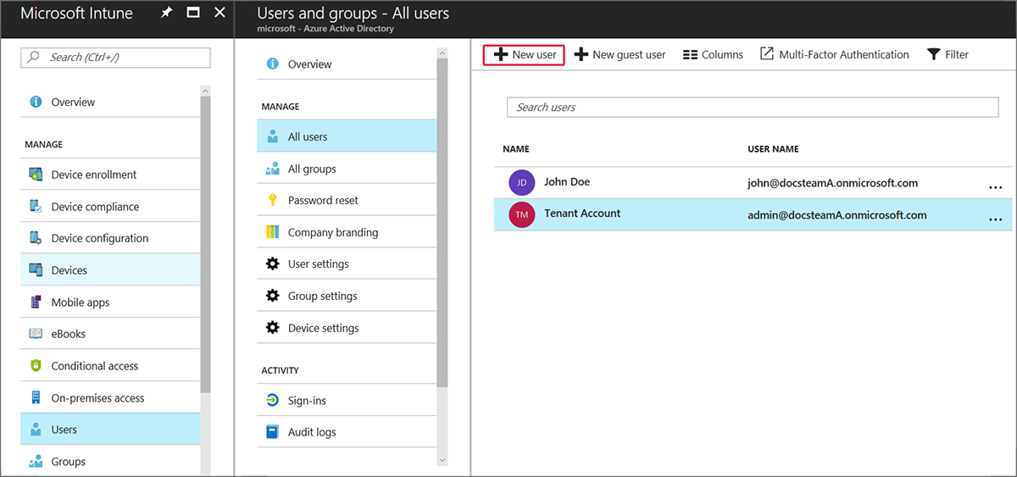Open the ellipsis menu for Tenant Account
Viewport: 1017px width, 477px height.
[x=996, y=219]
